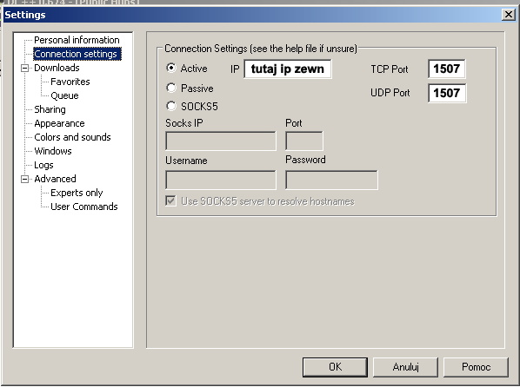Viewport: 520px width, 387px height.
Task: Open the Downloads settings page
Action: 57,68
